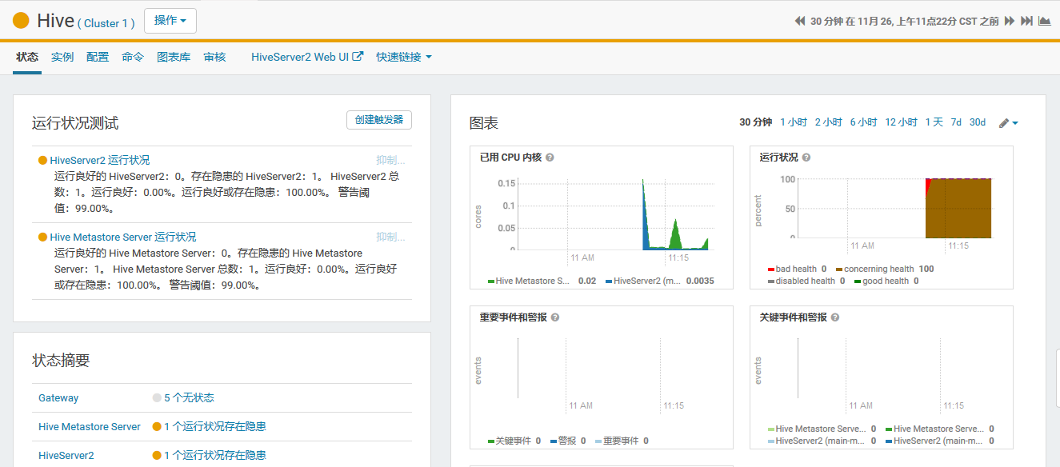This screenshot has width=1060, height=467.
Task: Click the help icon next to 关键事件和警报
Action: (835, 317)
